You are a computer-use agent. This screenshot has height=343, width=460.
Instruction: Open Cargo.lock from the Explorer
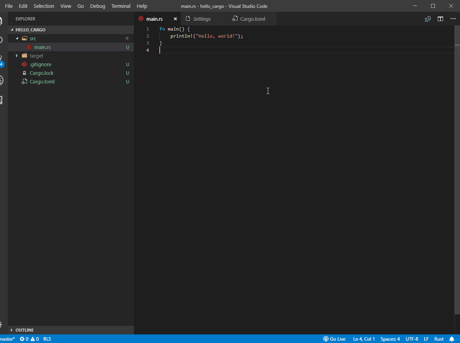point(71,73)
